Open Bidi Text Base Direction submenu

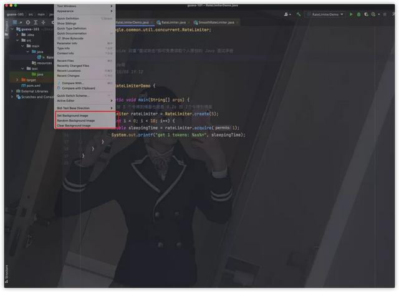85,108
